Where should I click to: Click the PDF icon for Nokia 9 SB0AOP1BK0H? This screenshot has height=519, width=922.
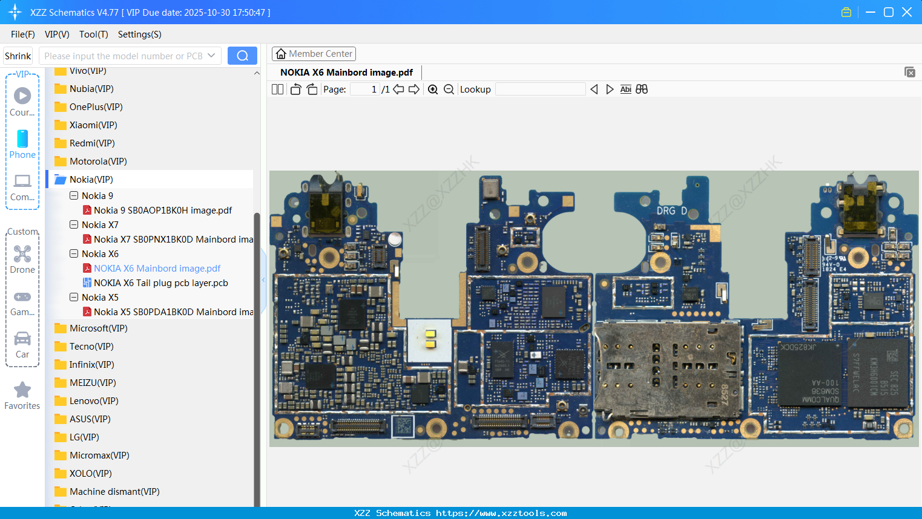pyautogui.click(x=87, y=211)
